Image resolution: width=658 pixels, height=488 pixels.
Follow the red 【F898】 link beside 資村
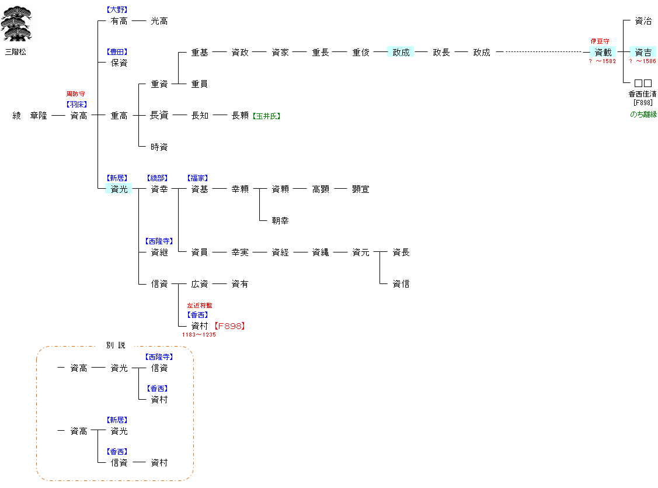pos(228,326)
